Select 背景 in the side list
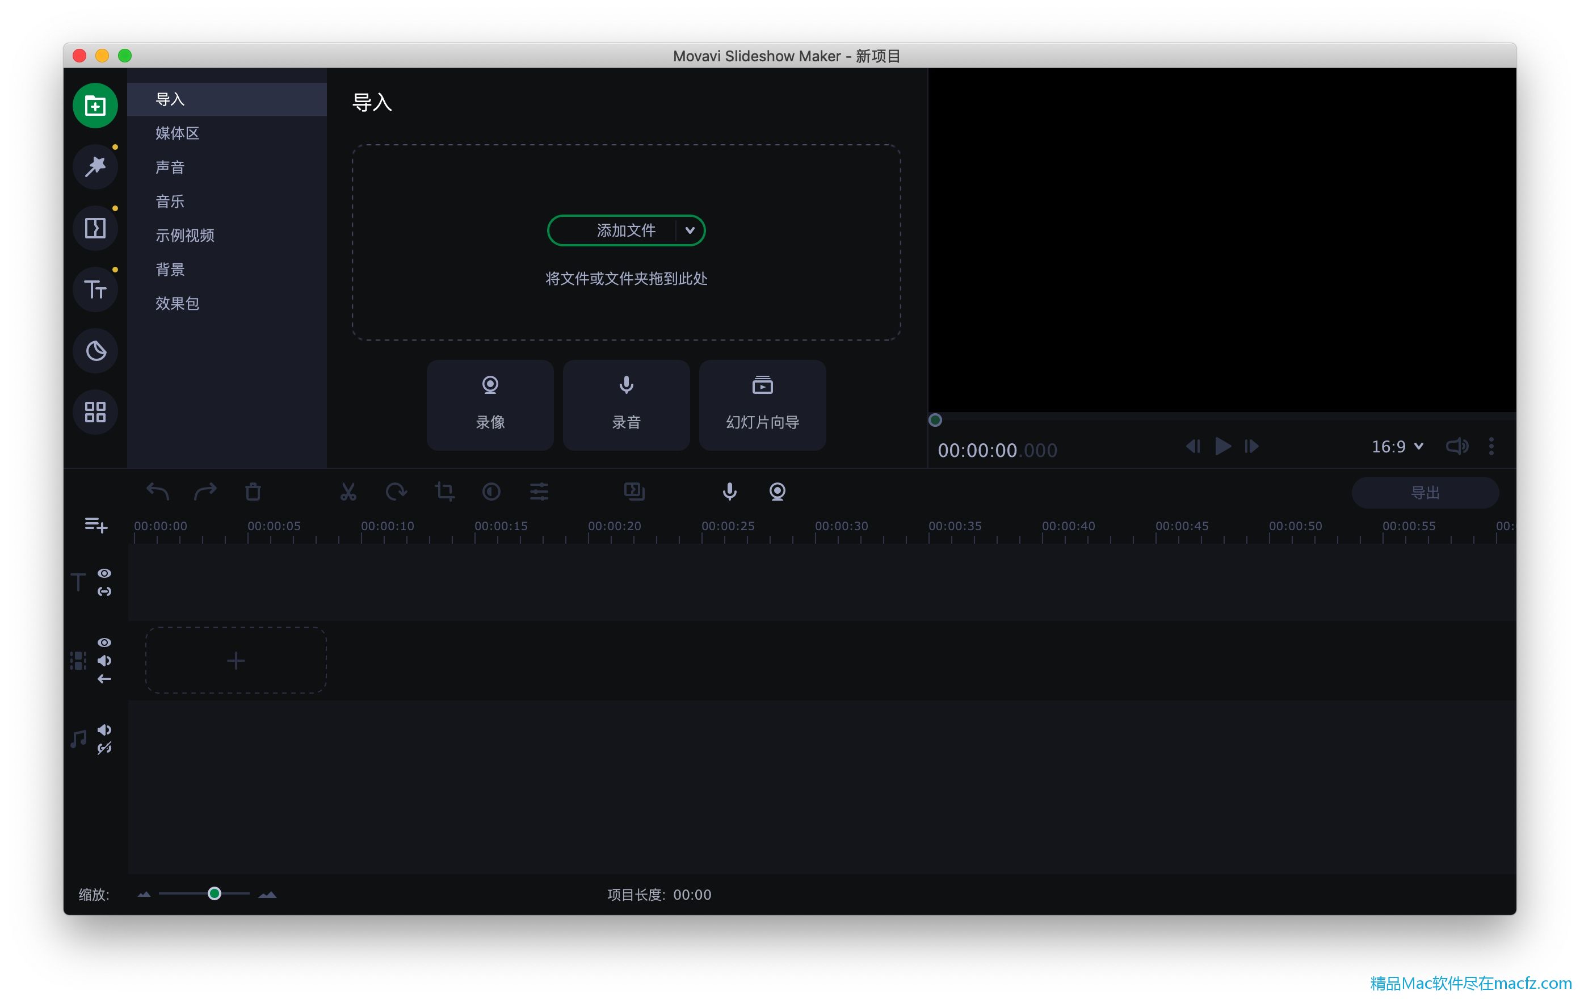Viewport: 1580px width, 999px height. click(227, 270)
